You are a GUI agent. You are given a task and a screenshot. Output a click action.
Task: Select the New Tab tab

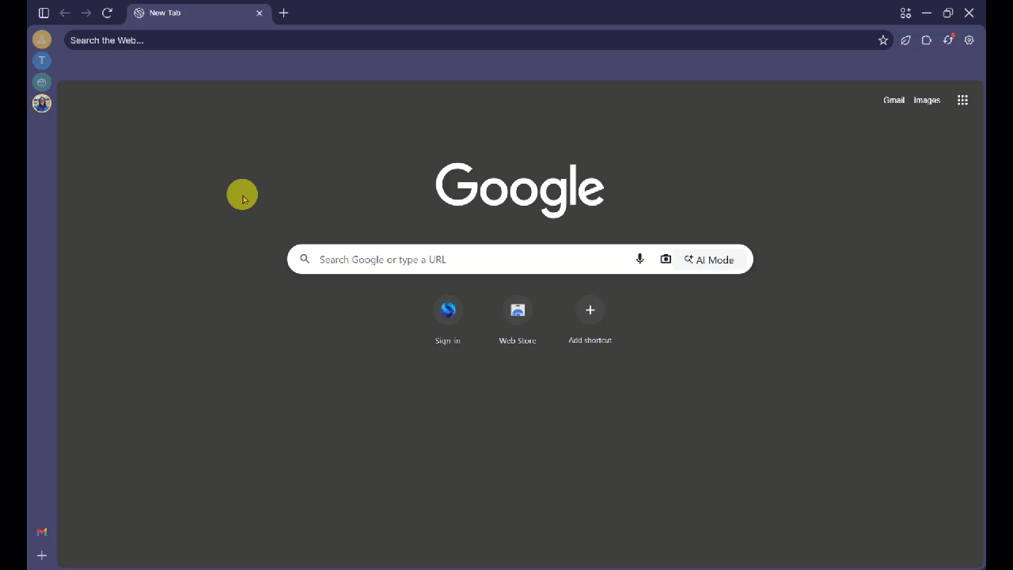click(198, 13)
